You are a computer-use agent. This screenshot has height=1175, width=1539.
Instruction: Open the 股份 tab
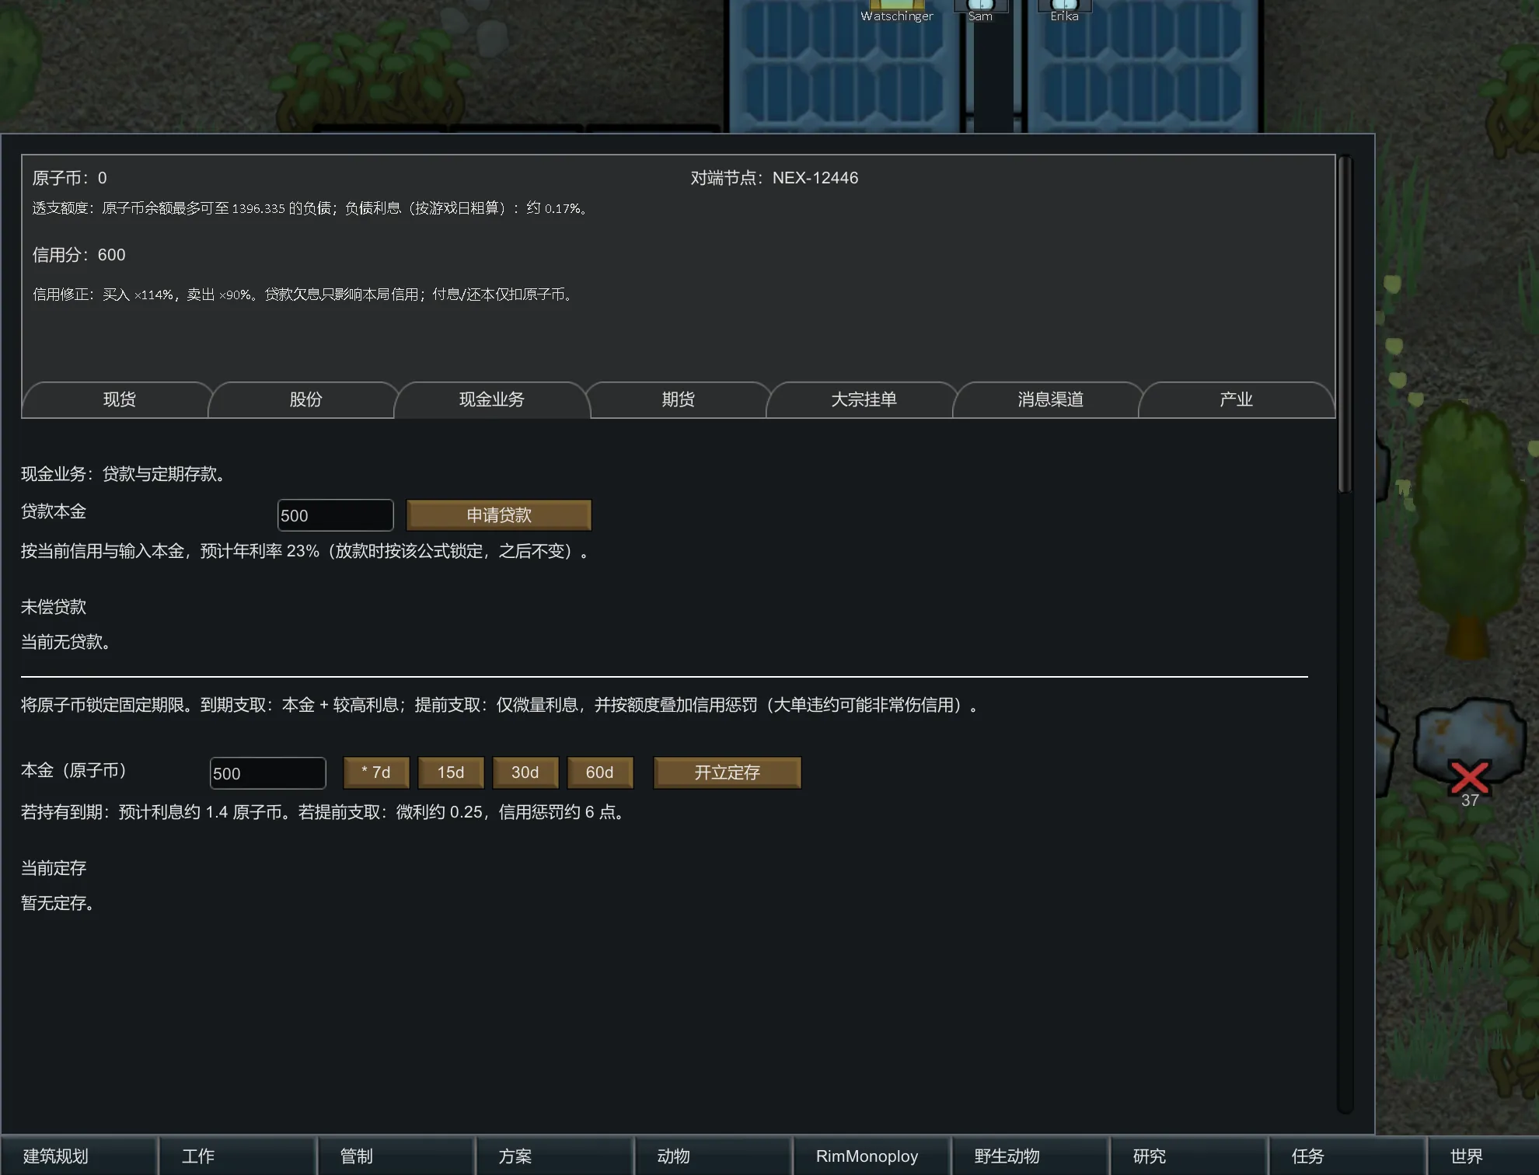coord(305,399)
